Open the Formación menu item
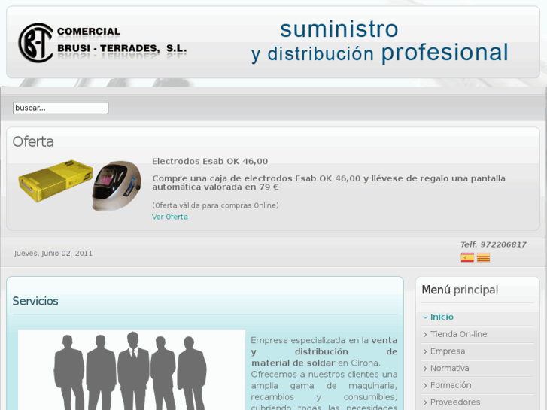 pyautogui.click(x=451, y=385)
